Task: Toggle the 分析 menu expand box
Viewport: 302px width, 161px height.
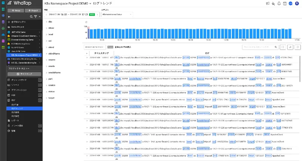Action: click(40, 95)
